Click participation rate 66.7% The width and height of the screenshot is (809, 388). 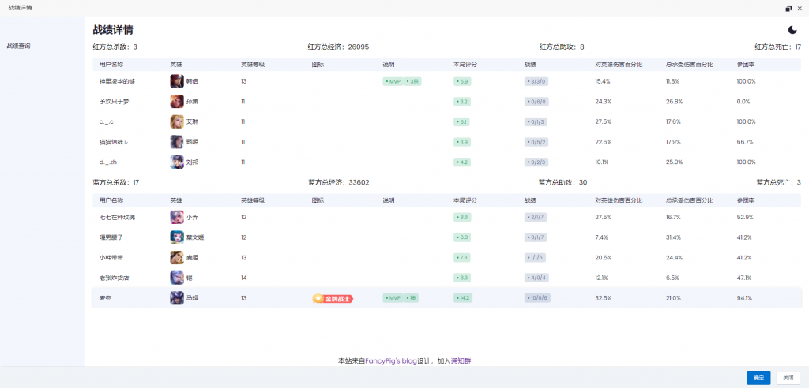pos(745,142)
